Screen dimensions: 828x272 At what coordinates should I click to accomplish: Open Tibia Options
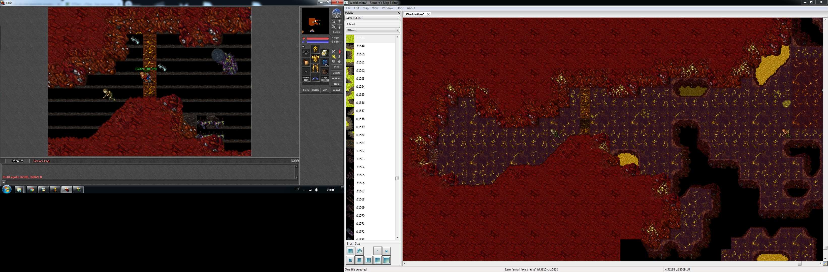click(337, 79)
